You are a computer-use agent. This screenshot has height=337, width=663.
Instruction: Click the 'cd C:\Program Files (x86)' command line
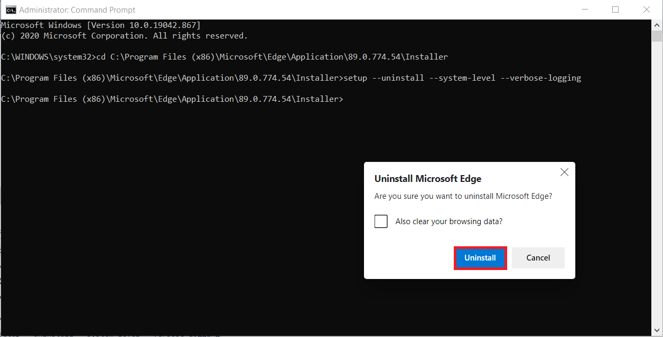225,57
